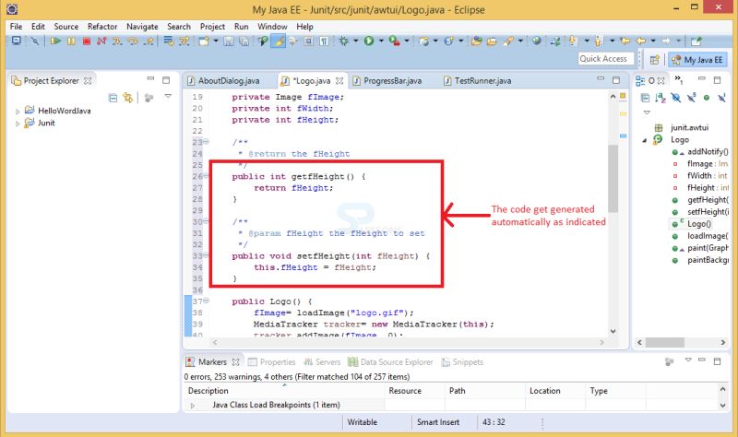The height and width of the screenshot is (437, 738).
Task: Click the red Terminate debug icon
Action: (87, 41)
